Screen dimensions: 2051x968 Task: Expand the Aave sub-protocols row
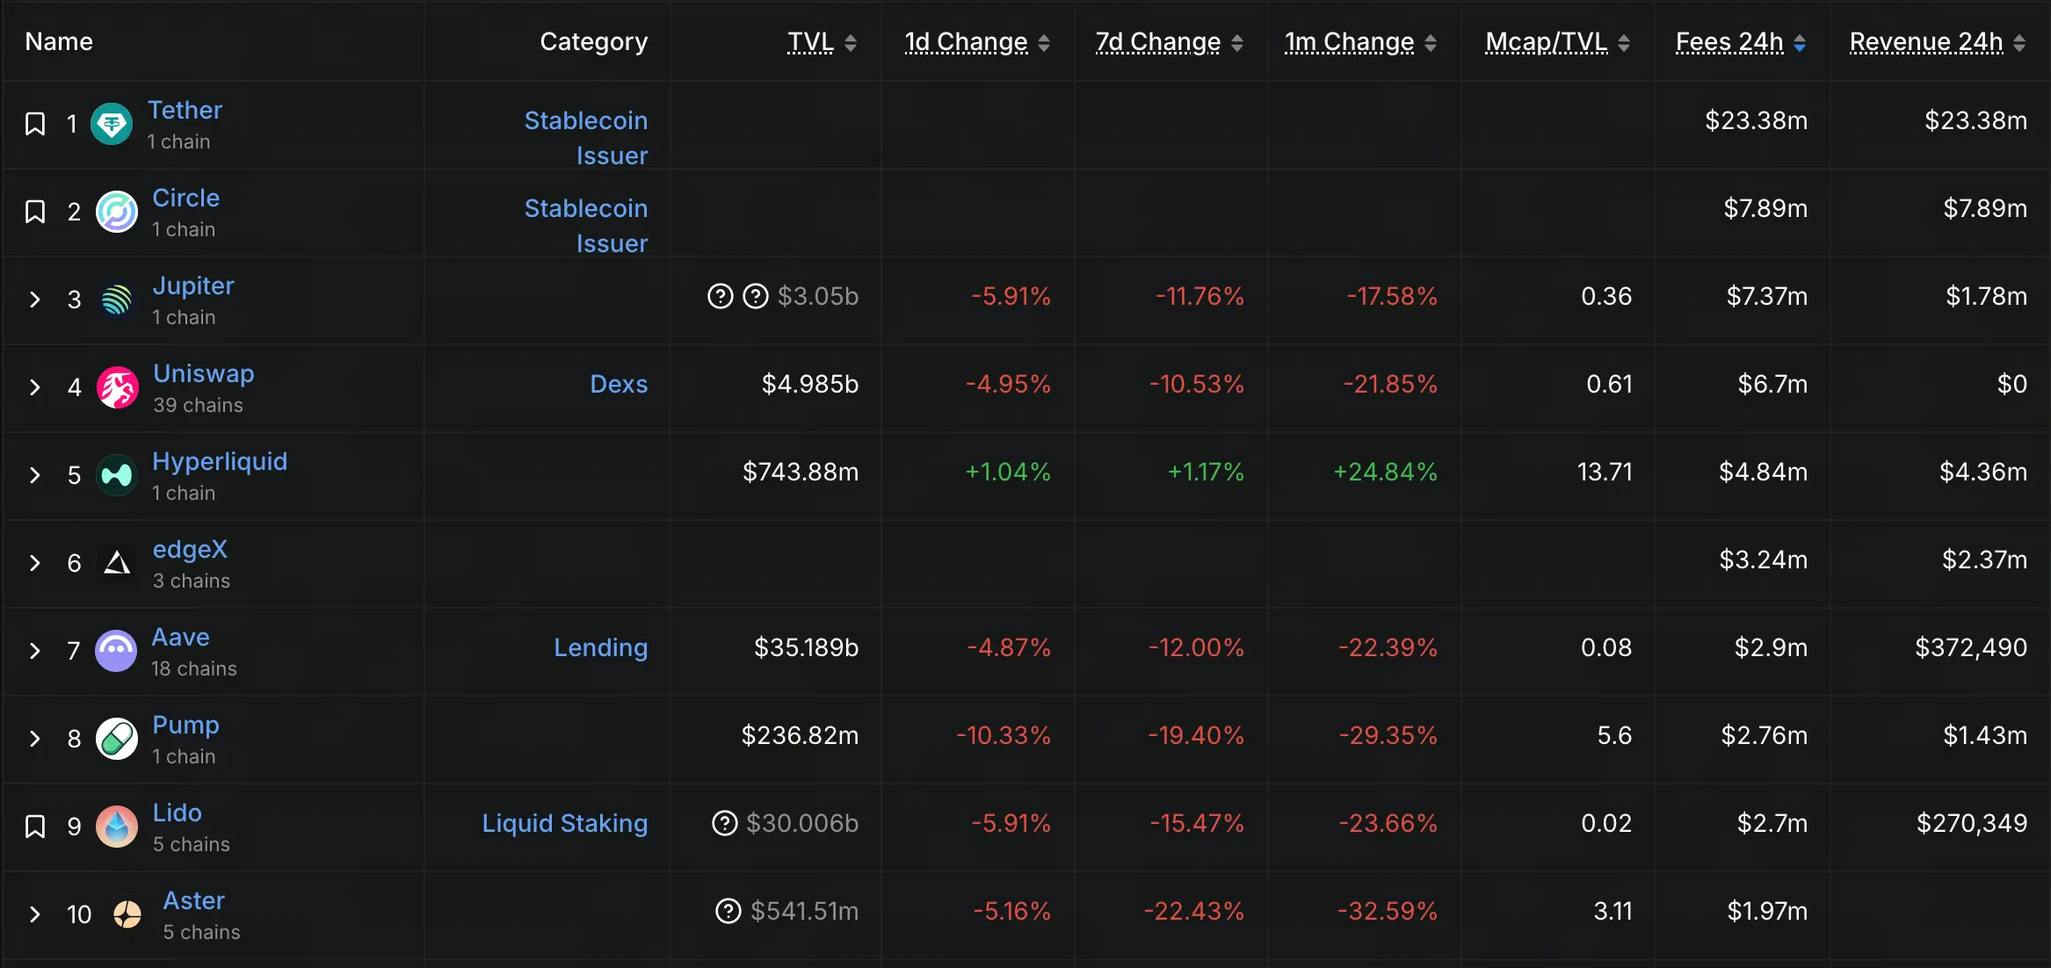pyautogui.click(x=35, y=651)
